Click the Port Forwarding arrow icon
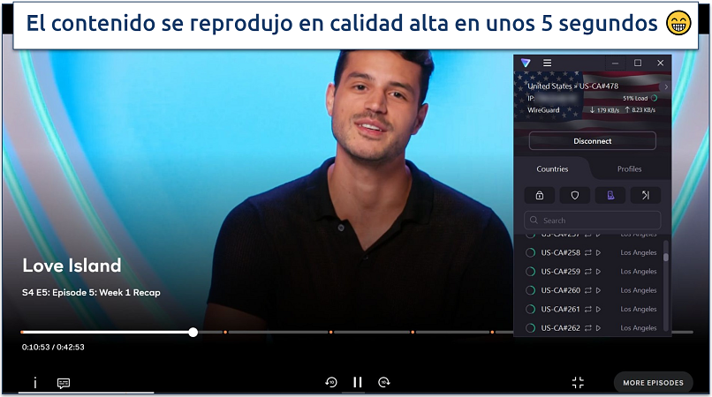Screen dimensions: 712x397 click(x=645, y=195)
